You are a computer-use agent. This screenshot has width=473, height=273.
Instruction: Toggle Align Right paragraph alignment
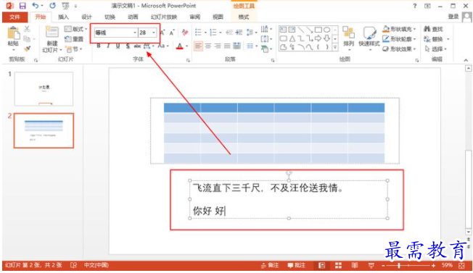click(x=218, y=46)
